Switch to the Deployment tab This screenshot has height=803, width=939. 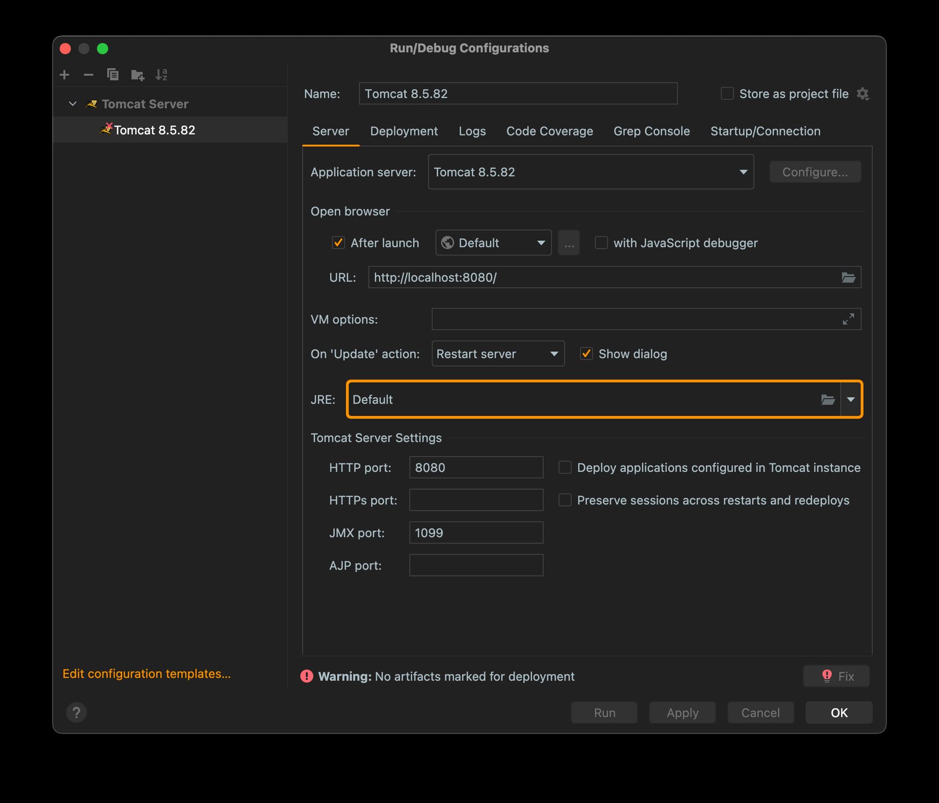tap(404, 131)
